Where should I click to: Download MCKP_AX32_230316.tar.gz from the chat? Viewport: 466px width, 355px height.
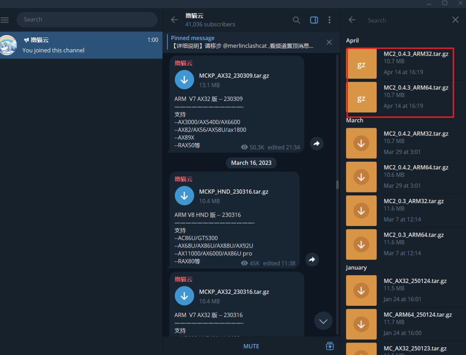[x=184, y=295]
